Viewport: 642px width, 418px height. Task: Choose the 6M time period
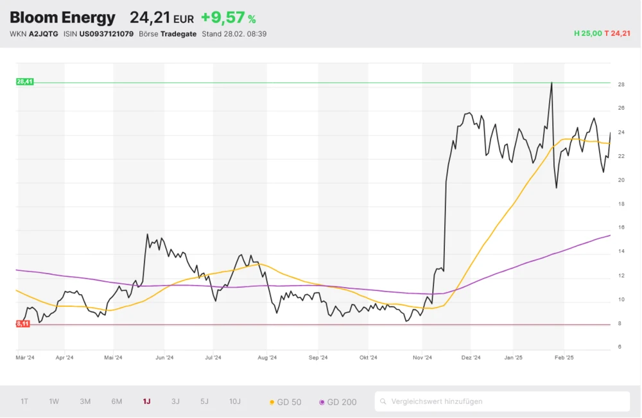click(117, 401)
